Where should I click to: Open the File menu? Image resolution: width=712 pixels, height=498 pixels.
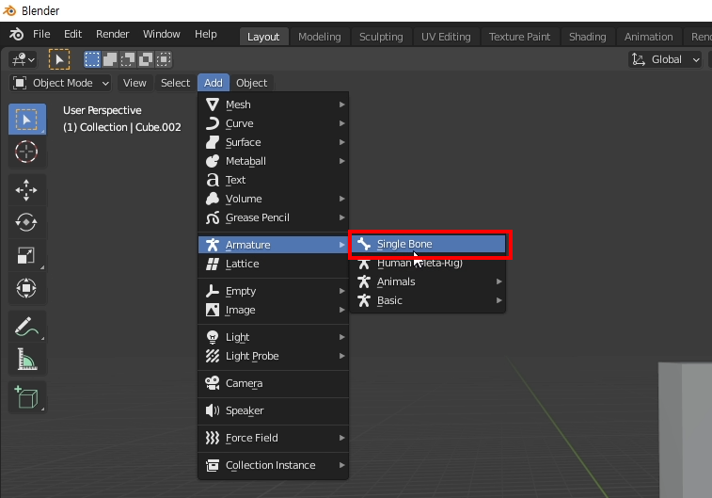coord(41,34)
